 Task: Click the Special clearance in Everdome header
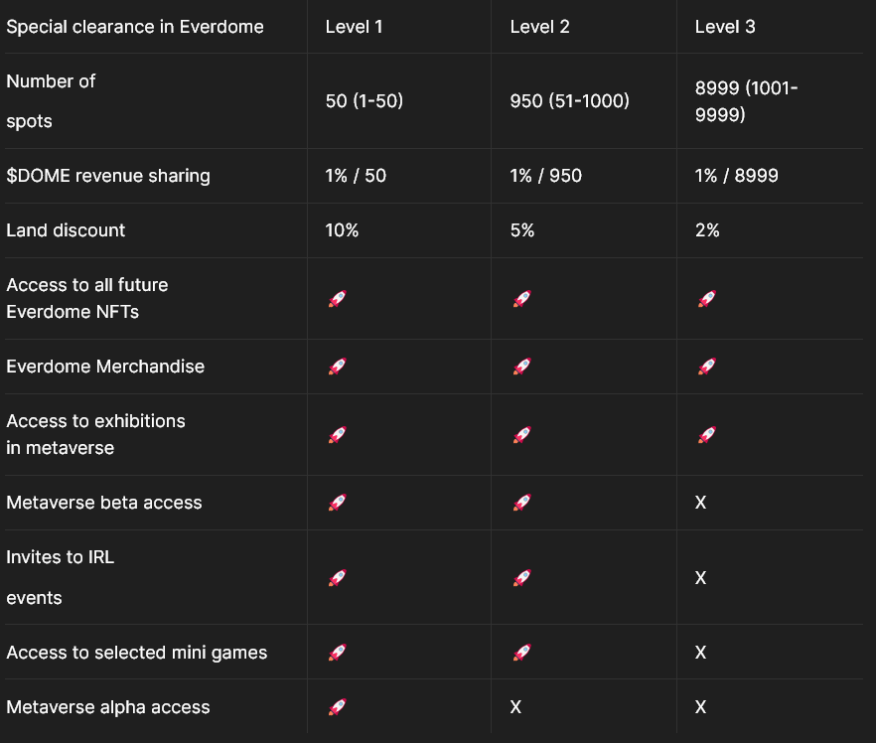click(135, 27)
